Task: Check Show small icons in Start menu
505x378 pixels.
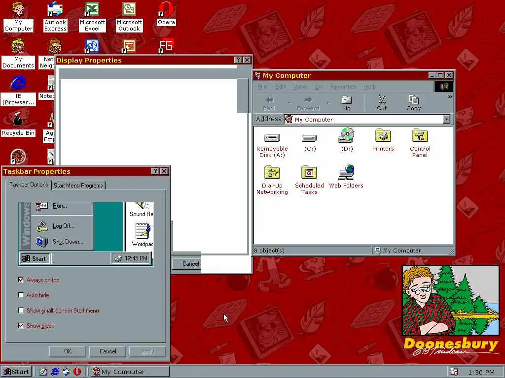Action: [x=21, y=311]
